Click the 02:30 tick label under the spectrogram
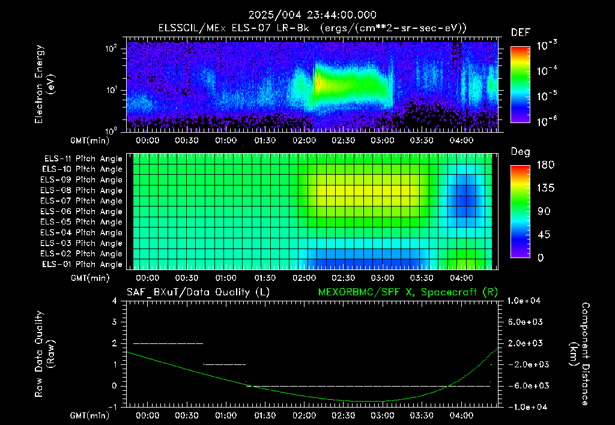 click(343, 140)
